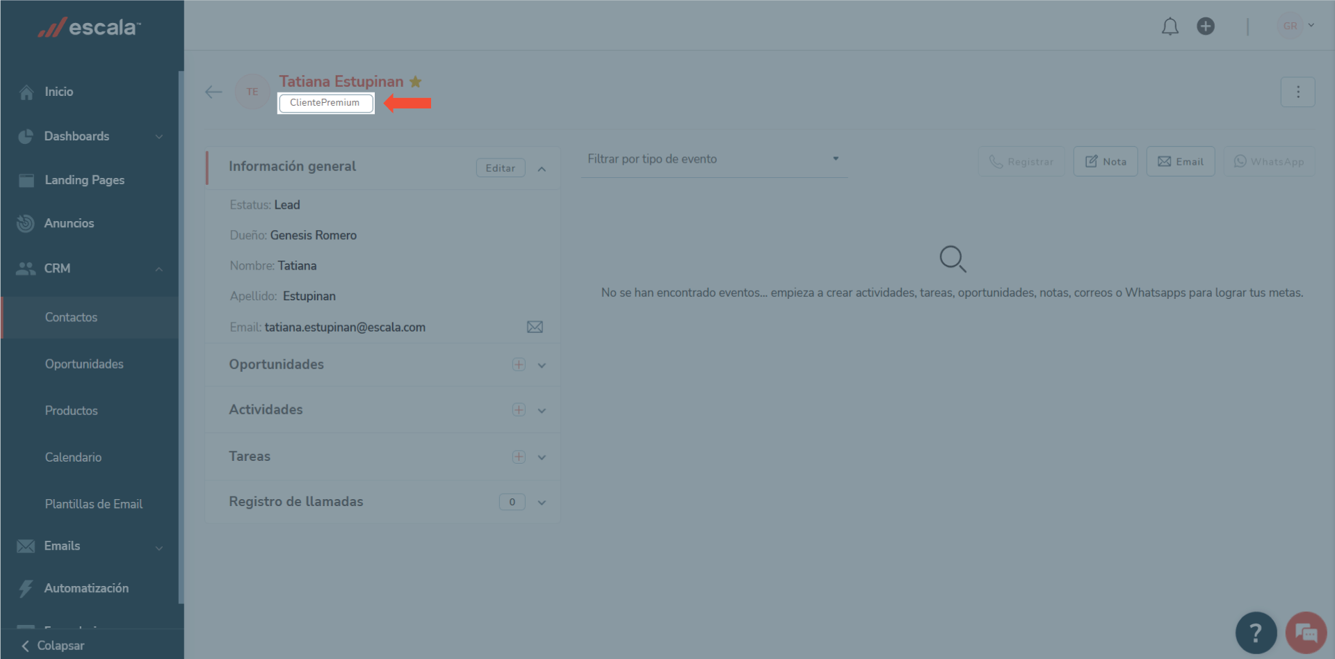
Task: Open the help question mark button
Action: pyautogui.click(x=1256, y=633)
